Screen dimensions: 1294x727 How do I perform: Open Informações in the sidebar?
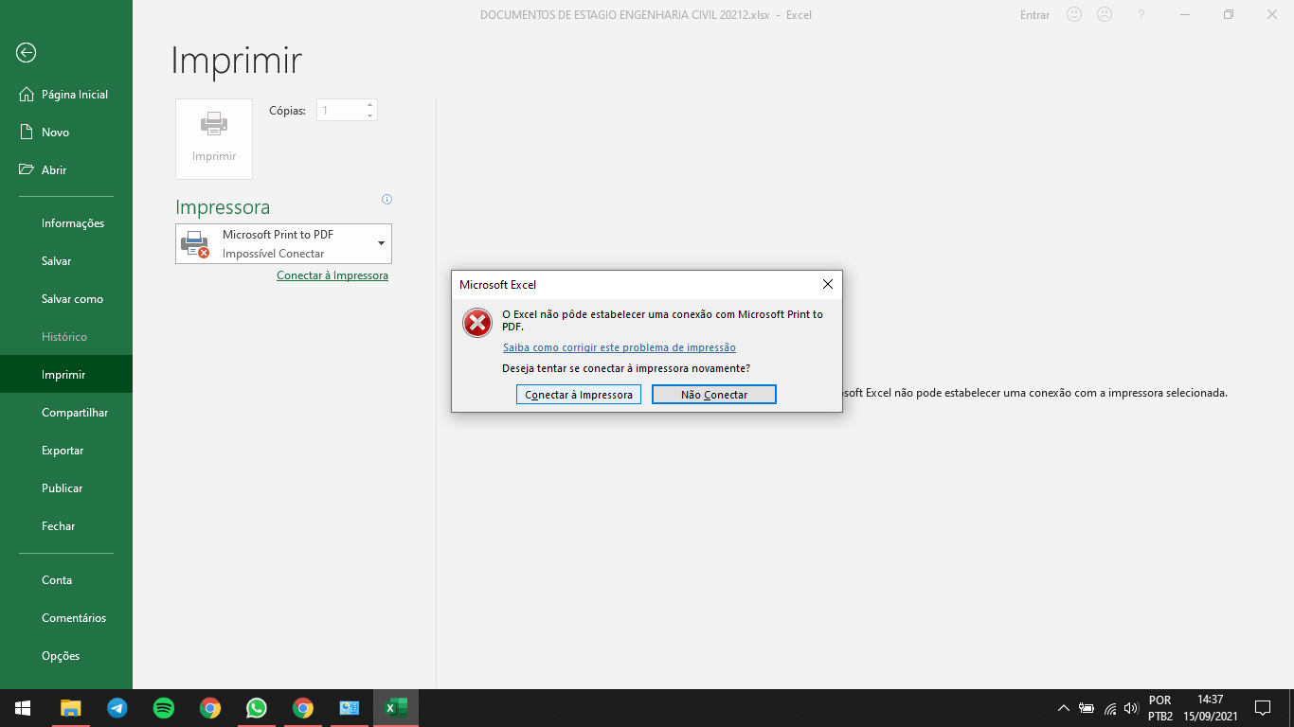click(x=66, y=223)
